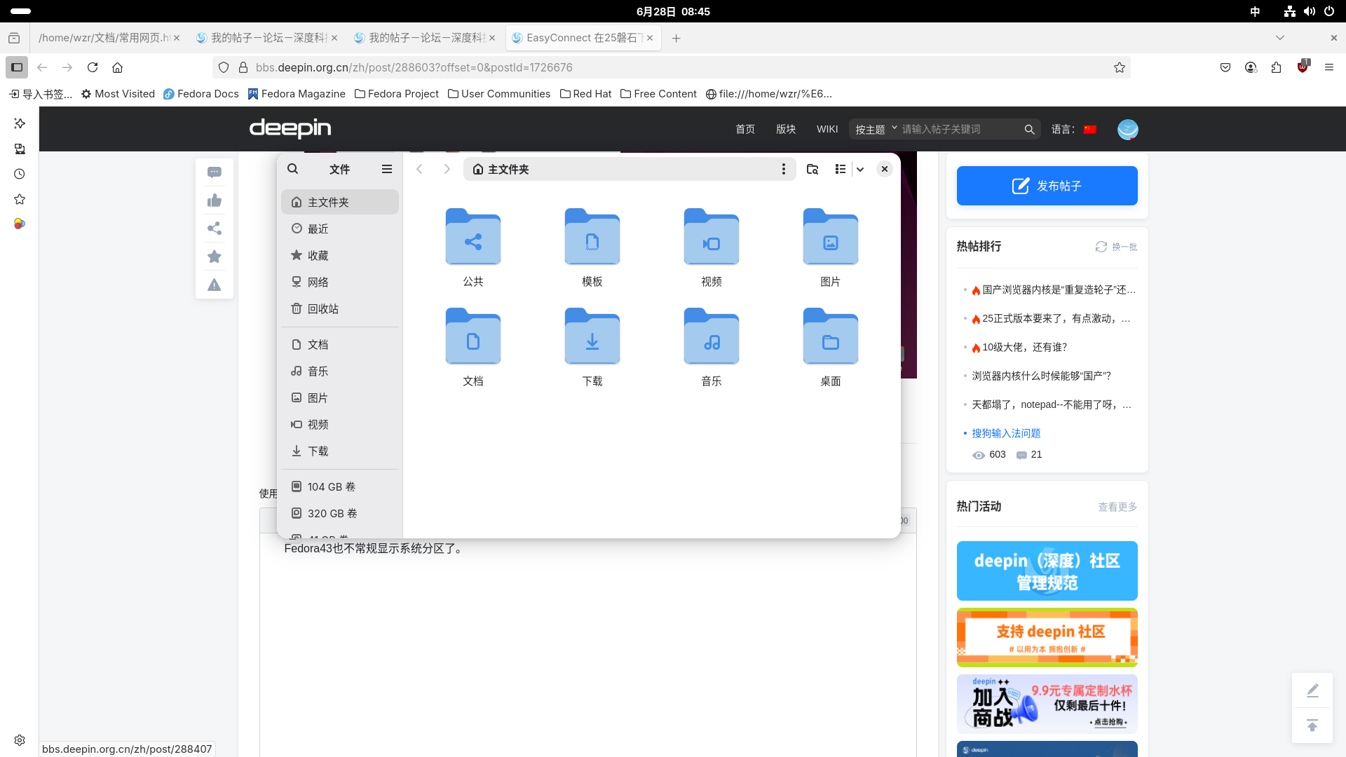Image resolution: width=1346 pixels, height=757 pixels.
Task: Open path bar three-dot menu
Action: pyautogui.click(x=784, y=169)
